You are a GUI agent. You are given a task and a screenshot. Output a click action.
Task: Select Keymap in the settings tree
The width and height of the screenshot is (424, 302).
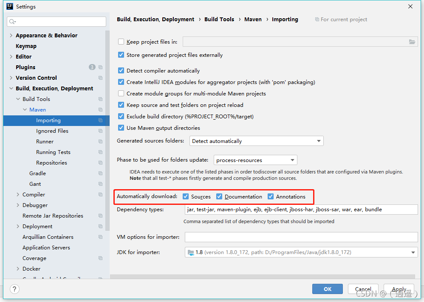26,46
